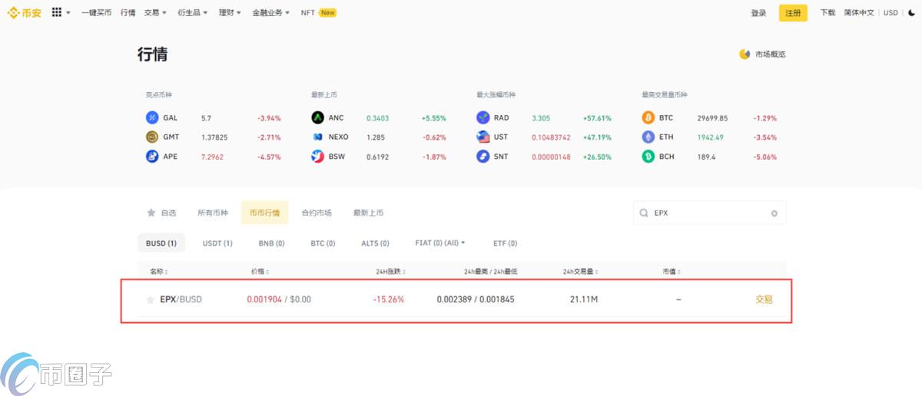Click the 登录 link

(x=758, y=13)
